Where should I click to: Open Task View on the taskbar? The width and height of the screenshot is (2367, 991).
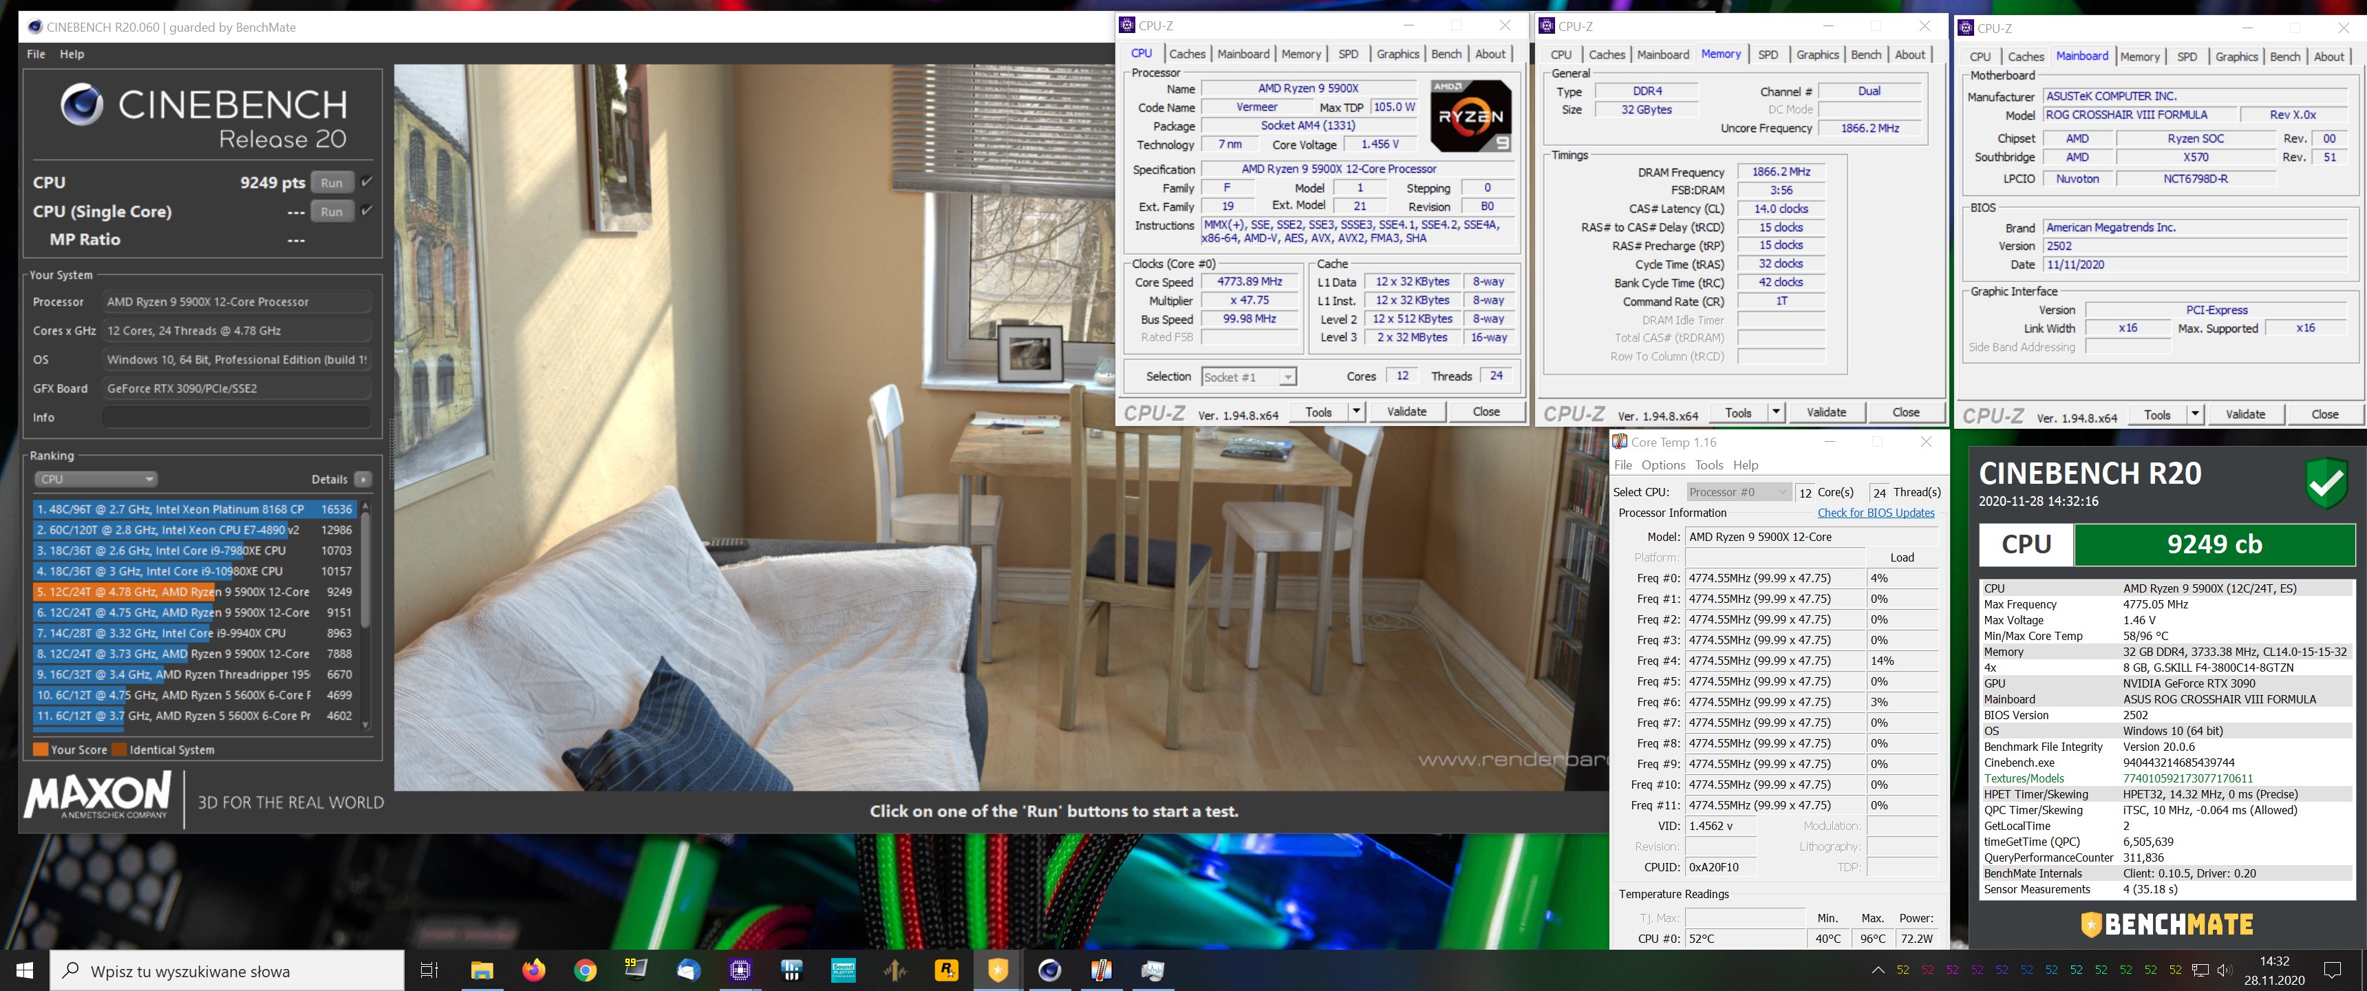429,970
